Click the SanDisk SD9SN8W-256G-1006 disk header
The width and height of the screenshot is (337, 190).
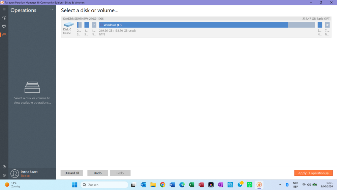click(83, 19)
